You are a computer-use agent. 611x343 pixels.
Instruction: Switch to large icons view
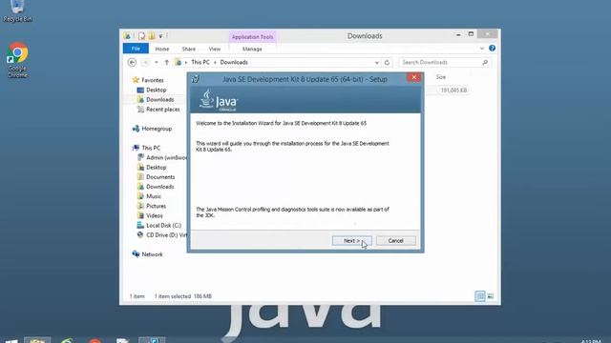coord(491,296)
